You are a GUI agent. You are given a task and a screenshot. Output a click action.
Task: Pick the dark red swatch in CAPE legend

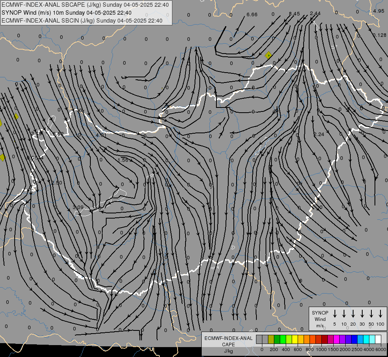click(325, 339)
